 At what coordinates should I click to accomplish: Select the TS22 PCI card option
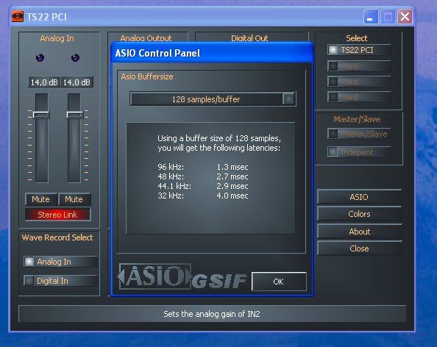pos(359,50)
